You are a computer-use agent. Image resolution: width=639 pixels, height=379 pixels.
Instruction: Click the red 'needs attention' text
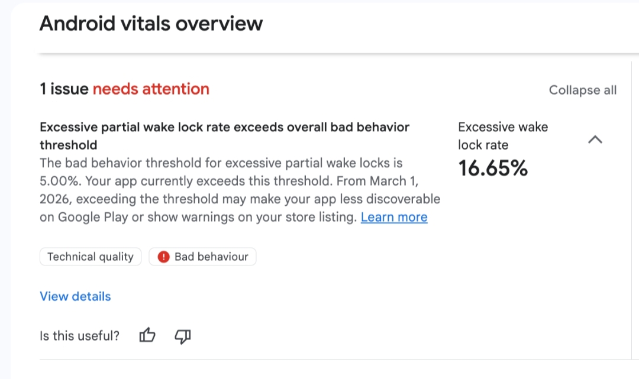pos(151,89)
